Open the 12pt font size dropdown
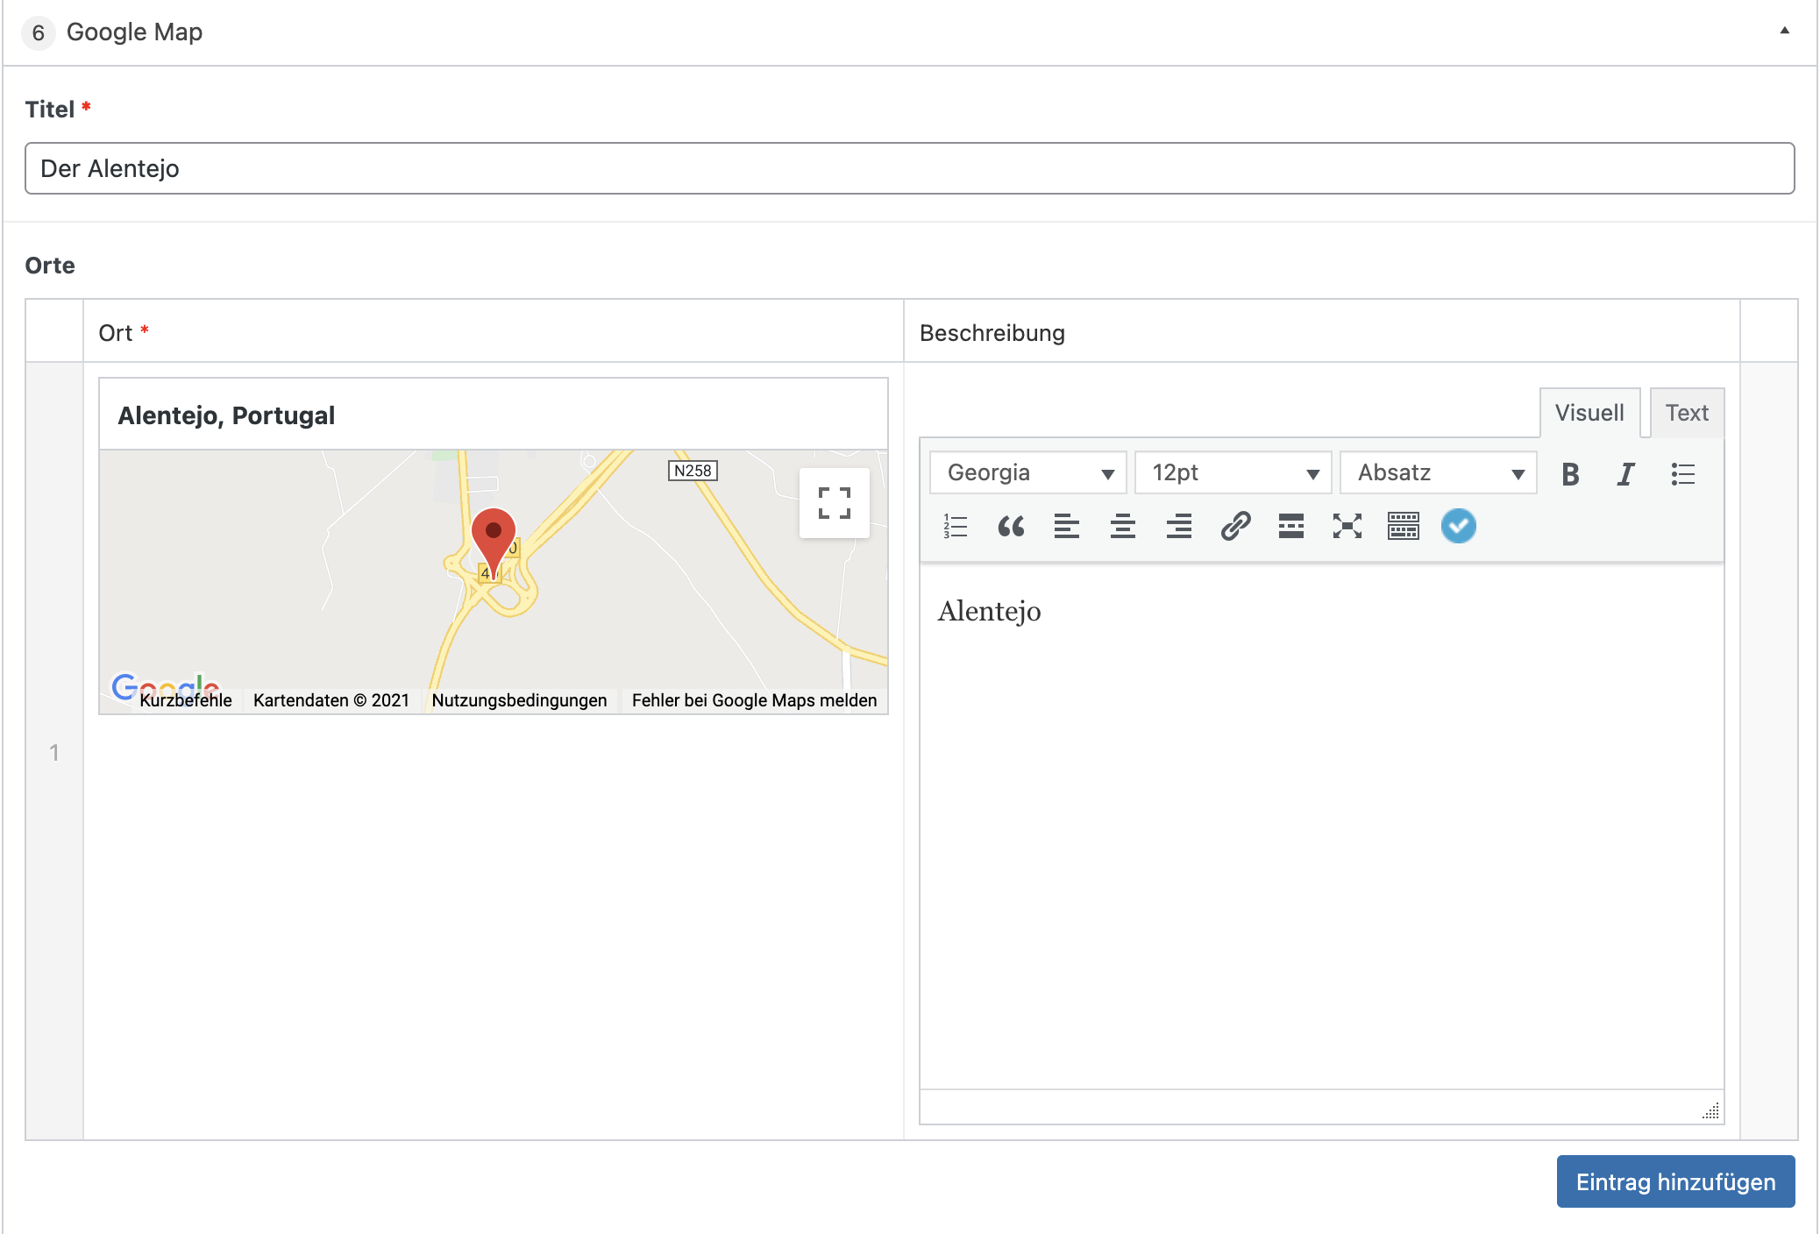Screen dimensions: 1820x1234 (1233, 473)
